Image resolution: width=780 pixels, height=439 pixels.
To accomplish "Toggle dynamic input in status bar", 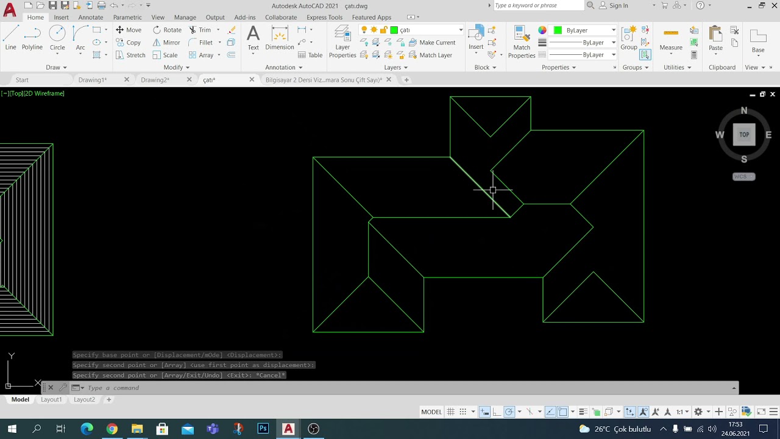I will click(484, 412).
